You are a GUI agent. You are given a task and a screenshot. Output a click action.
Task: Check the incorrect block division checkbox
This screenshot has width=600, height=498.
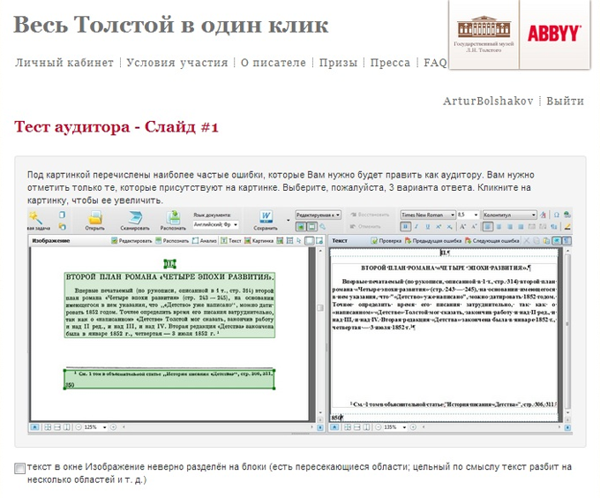[19, 469]
